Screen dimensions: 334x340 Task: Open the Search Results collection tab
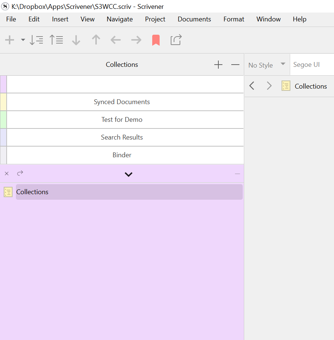click(125, 137)
